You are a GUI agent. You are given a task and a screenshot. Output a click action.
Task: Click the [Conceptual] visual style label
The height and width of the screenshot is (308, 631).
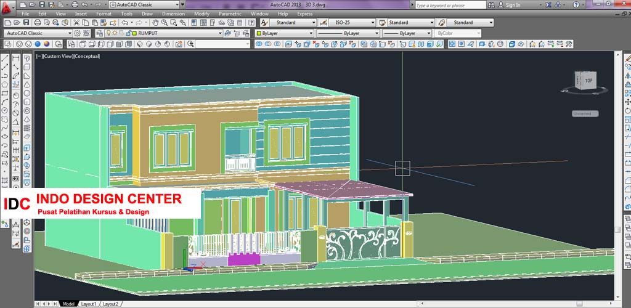(87, 56)
